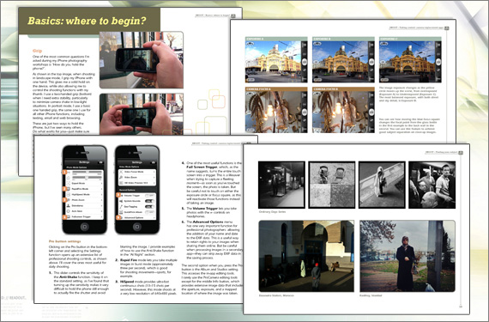This screenshot has width=489, height=322.
Task: Open the Exposure A photo thumbnail
Action: [276, 62]
